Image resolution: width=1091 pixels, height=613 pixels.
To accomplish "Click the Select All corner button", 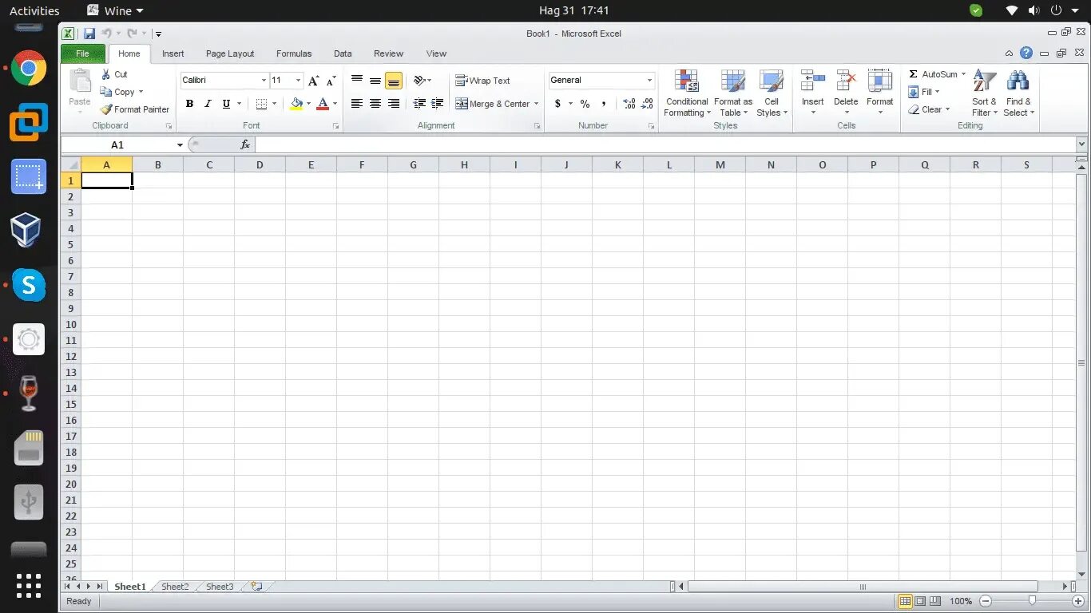I will point(71,164).
